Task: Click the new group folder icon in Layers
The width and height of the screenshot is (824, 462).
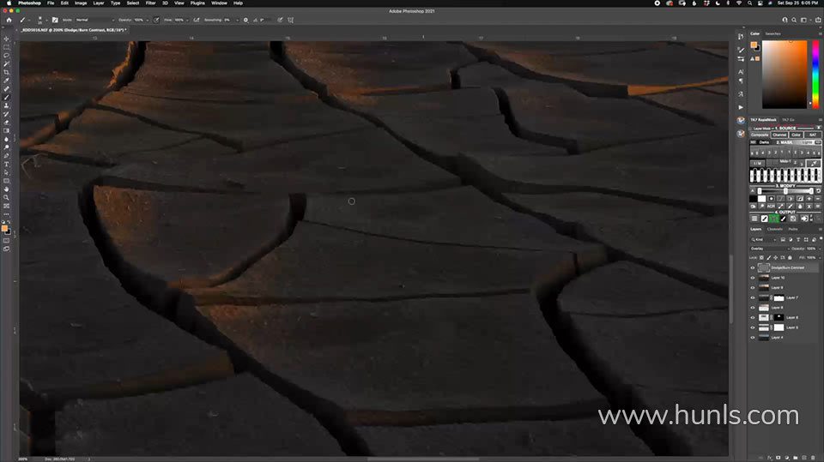Action: [795, 458]
